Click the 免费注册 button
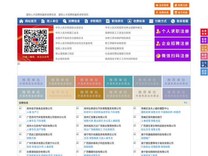This screenshot has width=208, height=156. tap(181, 5)
